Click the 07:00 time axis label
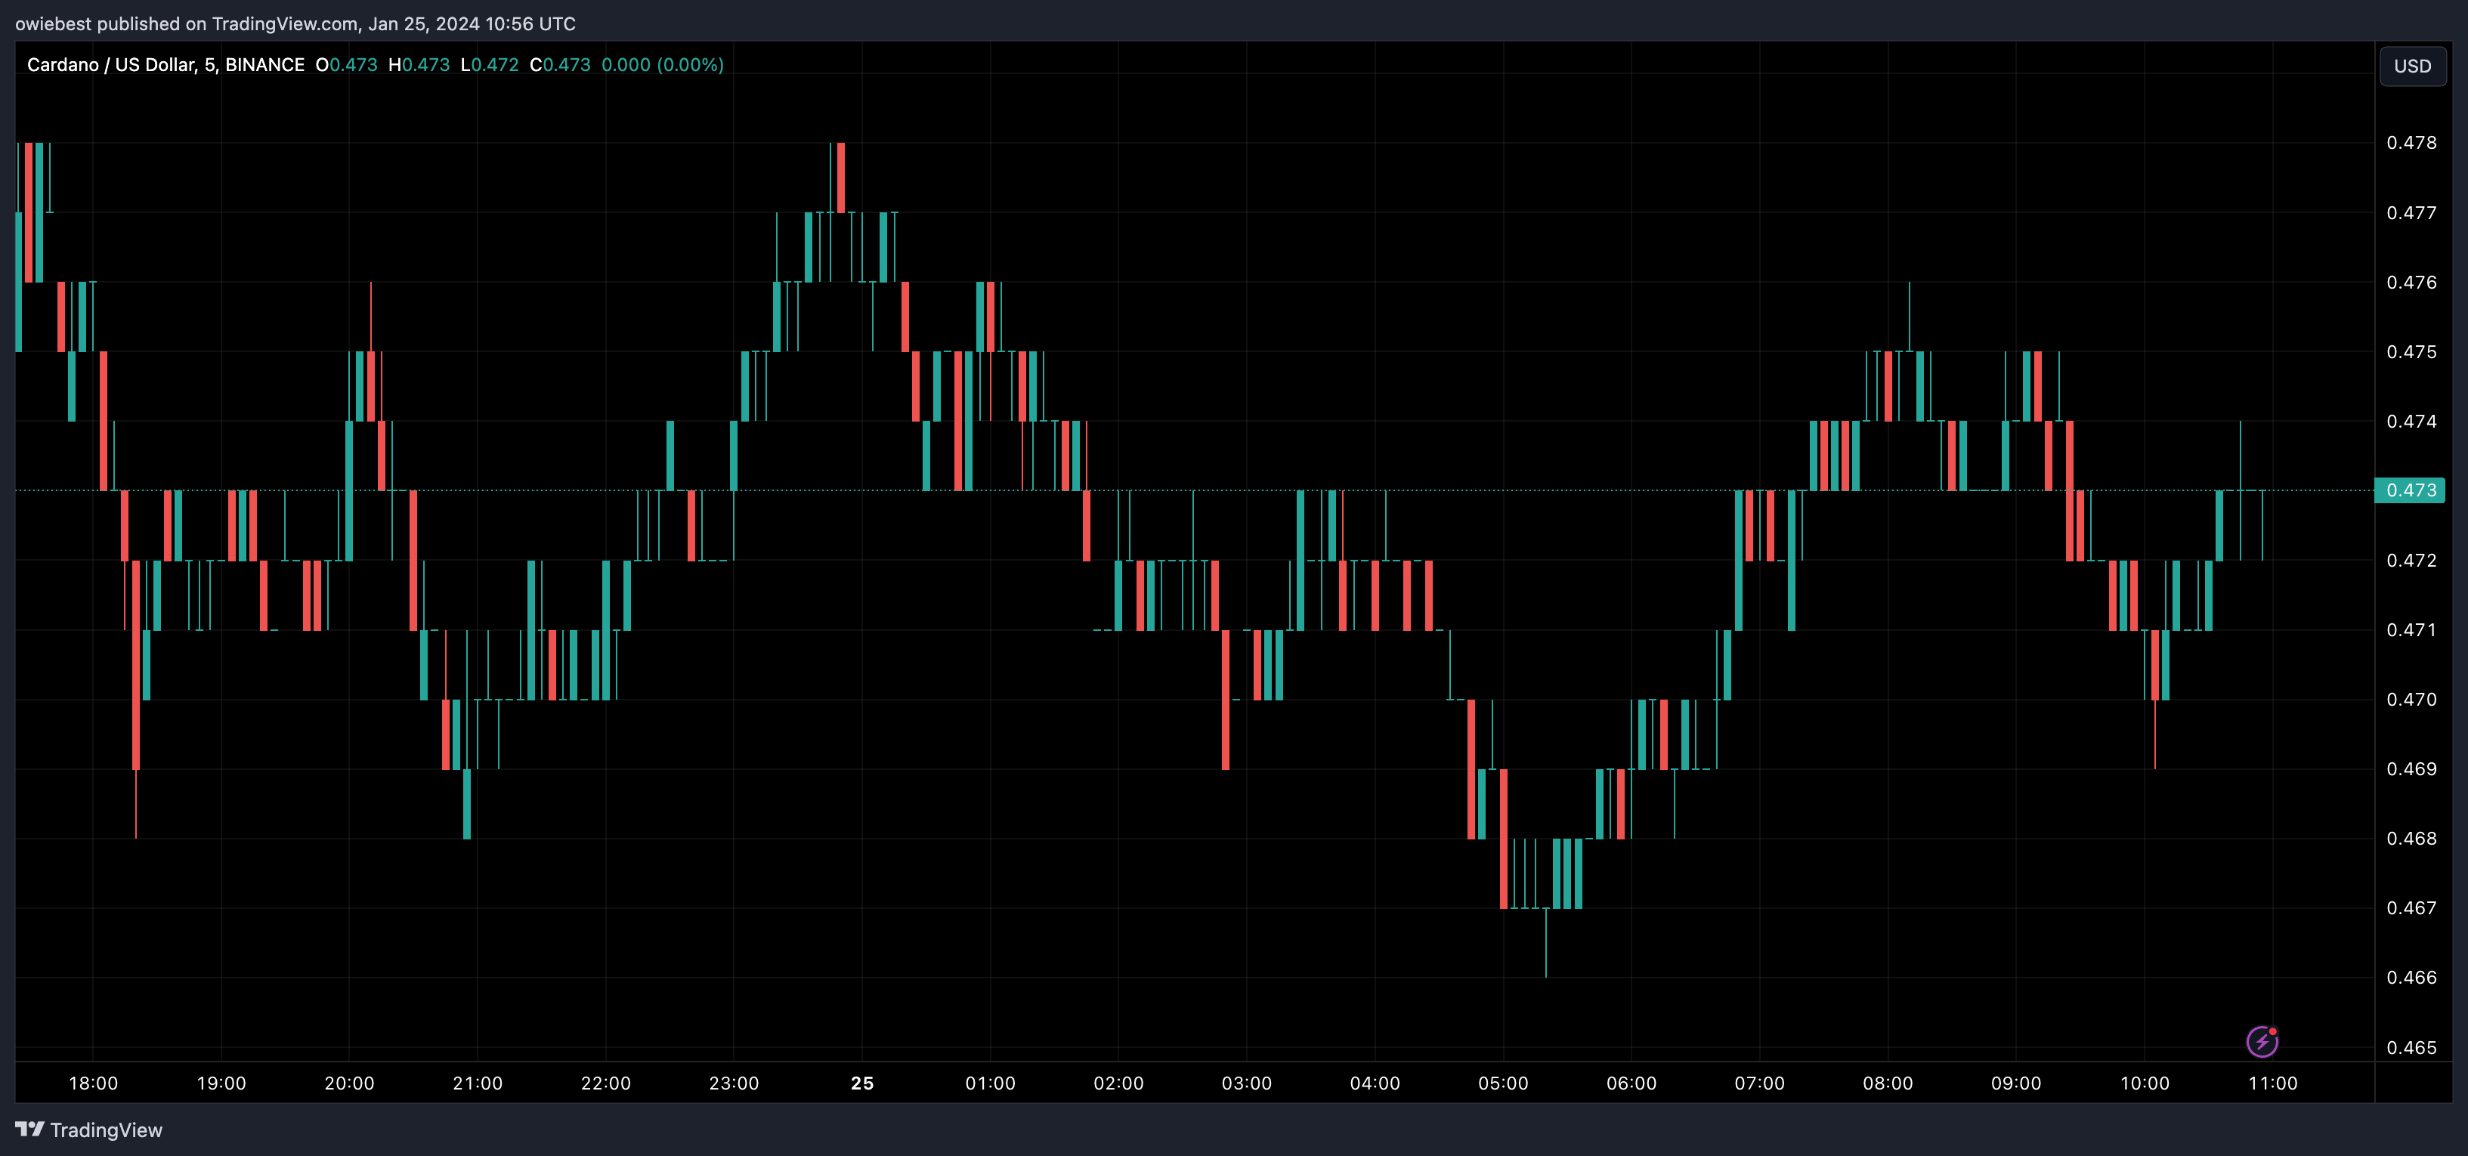The height and width of the screenshot is (1156, 2468). 1759,1083
